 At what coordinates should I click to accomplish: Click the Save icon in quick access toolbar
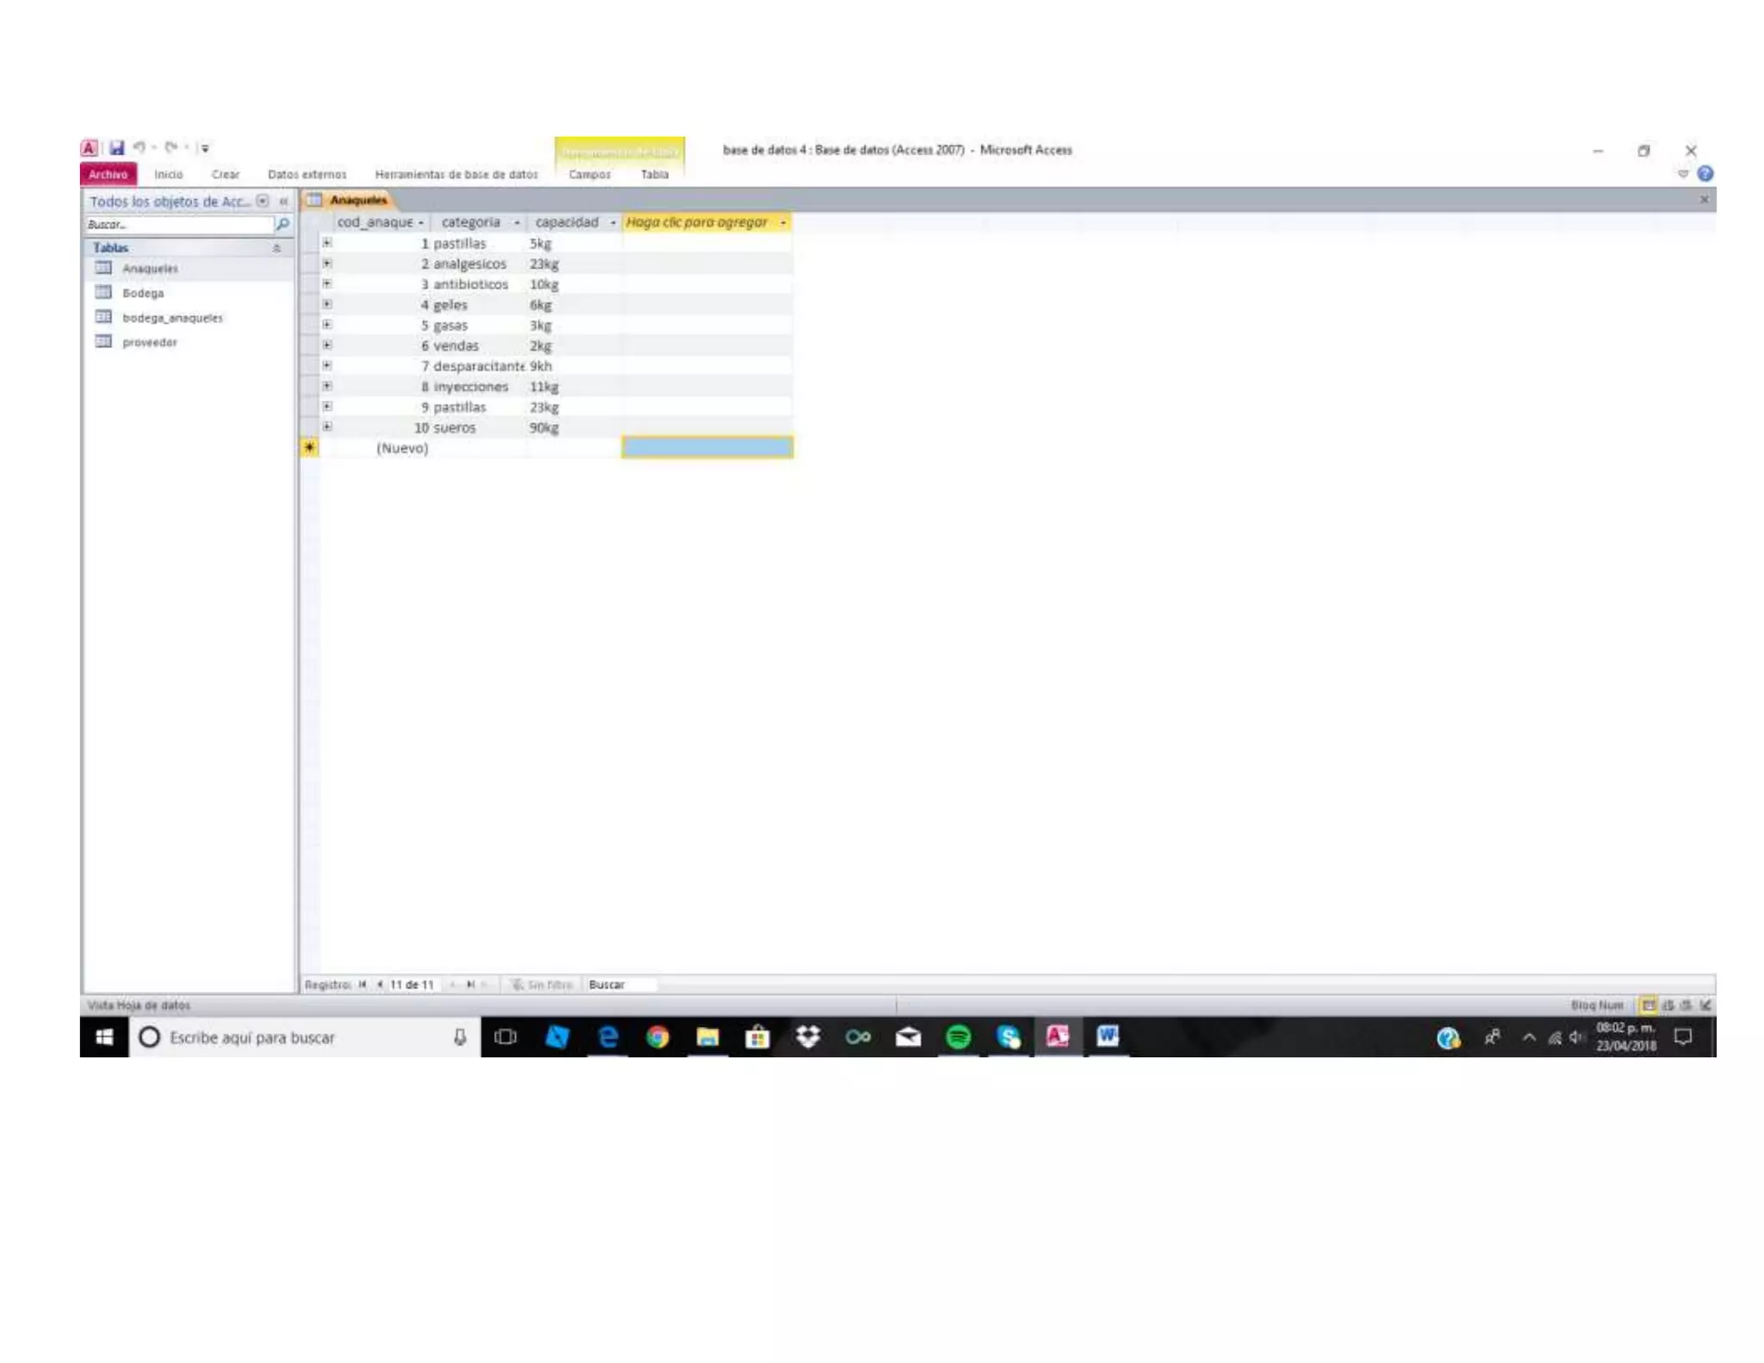click(x=116, y=148)
